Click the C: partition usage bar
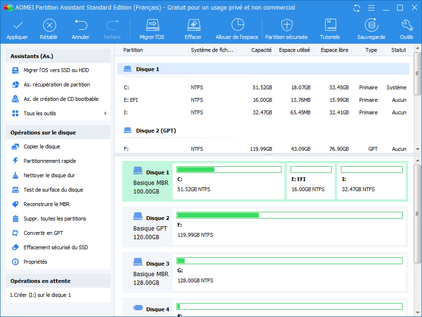 (229, 170)
